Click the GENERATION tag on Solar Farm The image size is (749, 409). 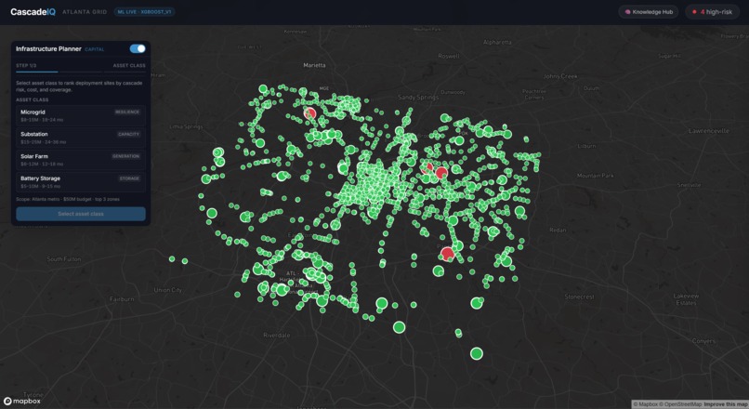pyautogui.click(x=126, y=156)
